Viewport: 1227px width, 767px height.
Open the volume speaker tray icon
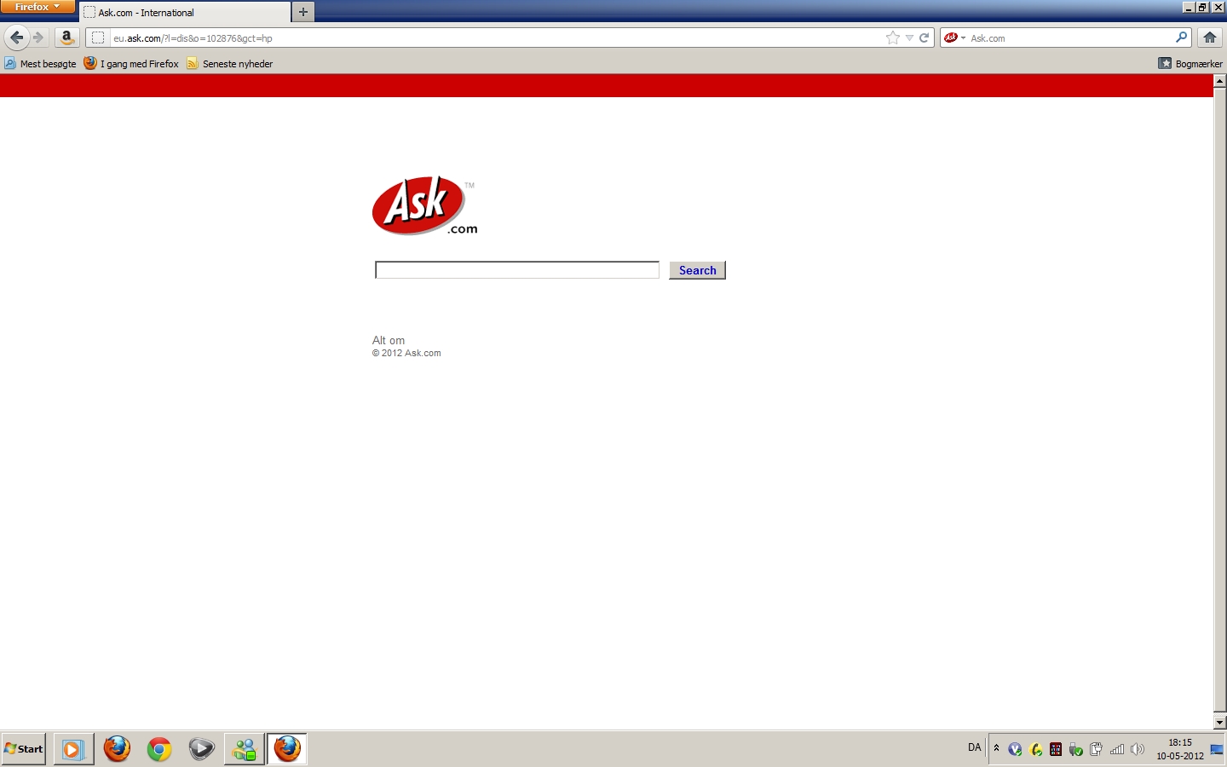tap(1138, 749)
